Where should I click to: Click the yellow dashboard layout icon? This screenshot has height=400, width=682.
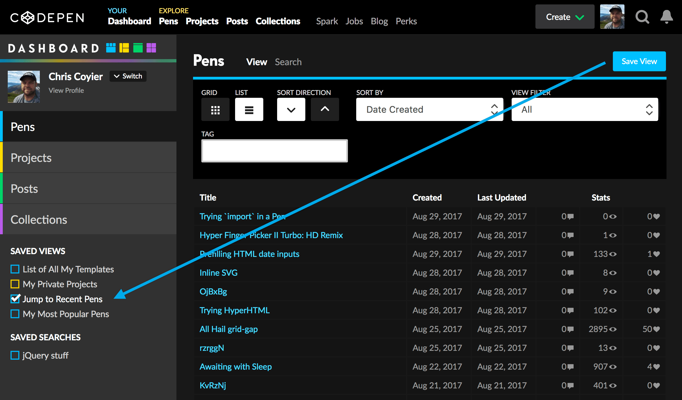point(124,48)
